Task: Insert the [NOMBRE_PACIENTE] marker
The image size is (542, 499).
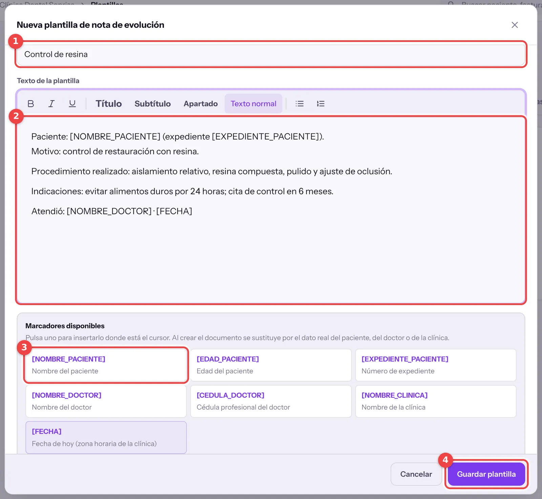Action: point(106,365)
